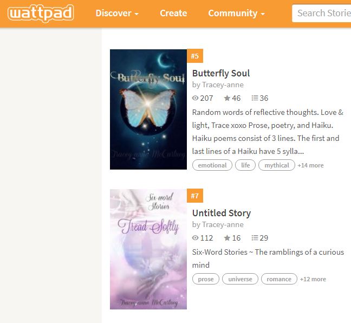Viewport: 351px width, 323px height.
Task: Expand the Community dropdown menu
Action: point(236,13)
